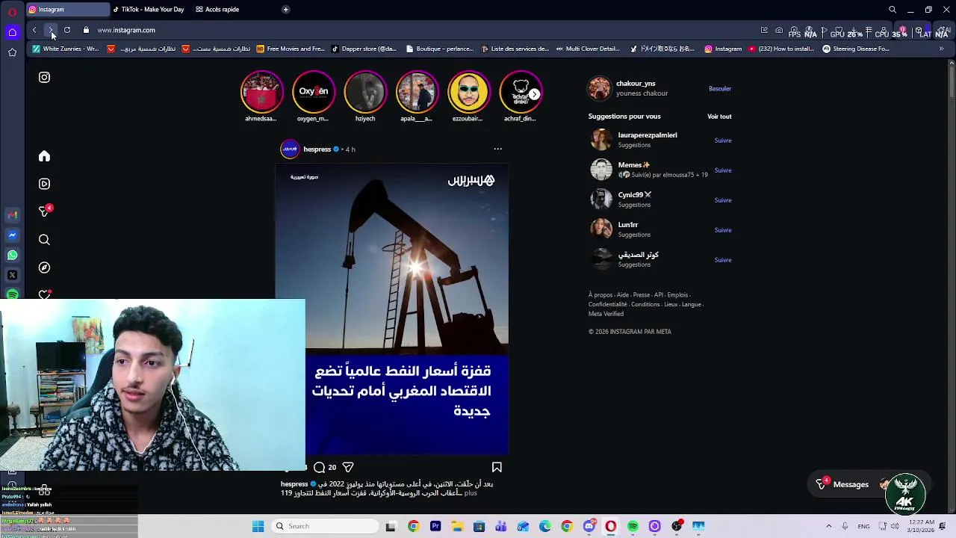This screenshot has width=956, height=538.
Task: Open Windows Start menu
Action: (x=258, y=526)
